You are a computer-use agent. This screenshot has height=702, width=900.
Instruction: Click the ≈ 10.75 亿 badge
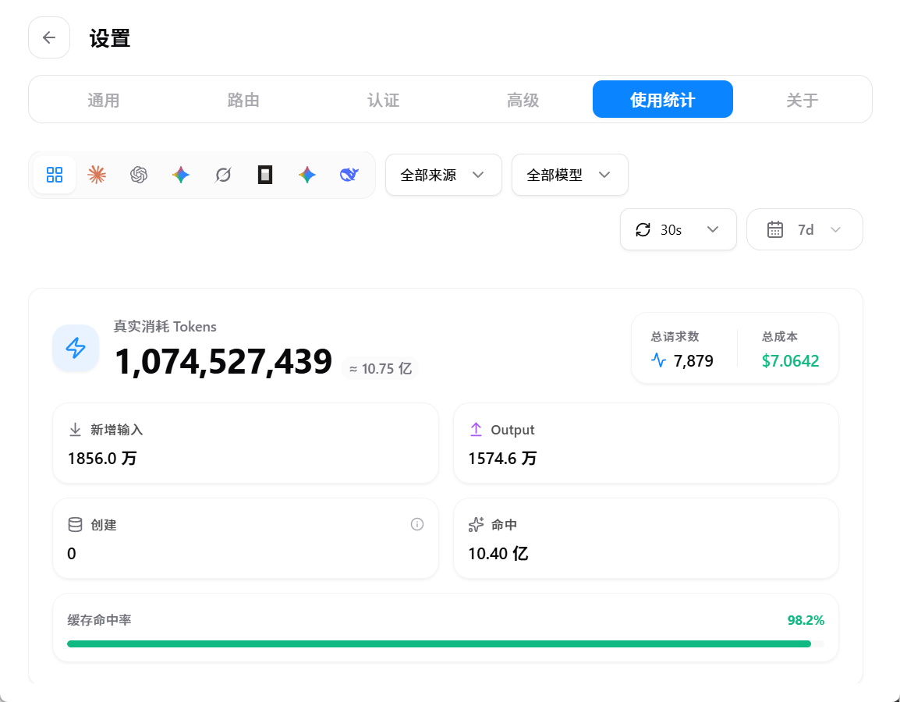coord(381,368)
